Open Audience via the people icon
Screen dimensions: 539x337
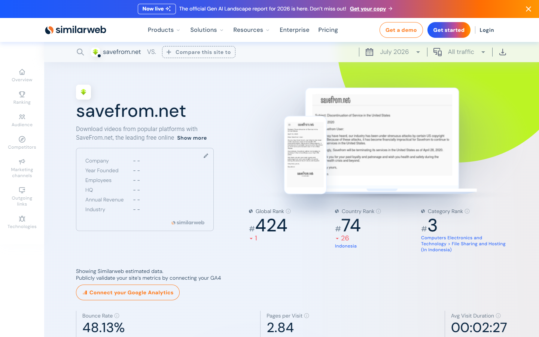[x=22, y=117]
